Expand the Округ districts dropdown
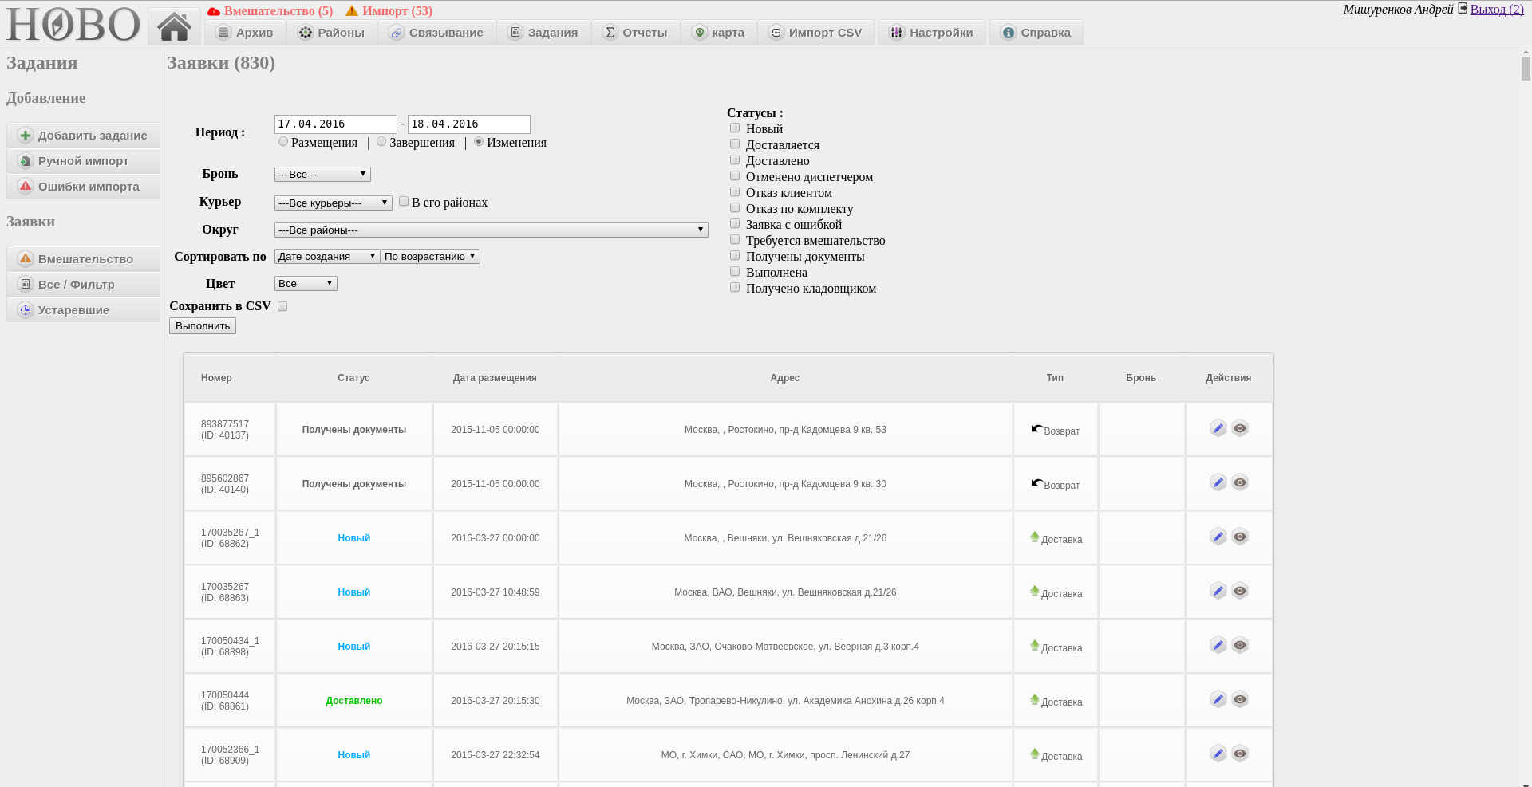1532x787 pixels. click(x=491, y=230)
